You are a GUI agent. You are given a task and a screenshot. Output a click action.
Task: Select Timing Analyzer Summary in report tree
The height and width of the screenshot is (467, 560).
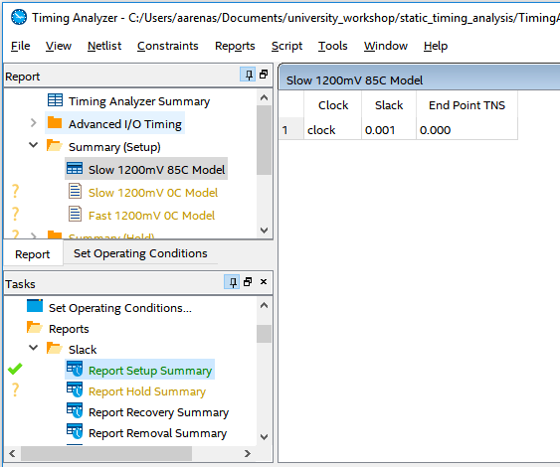[139, 101]
